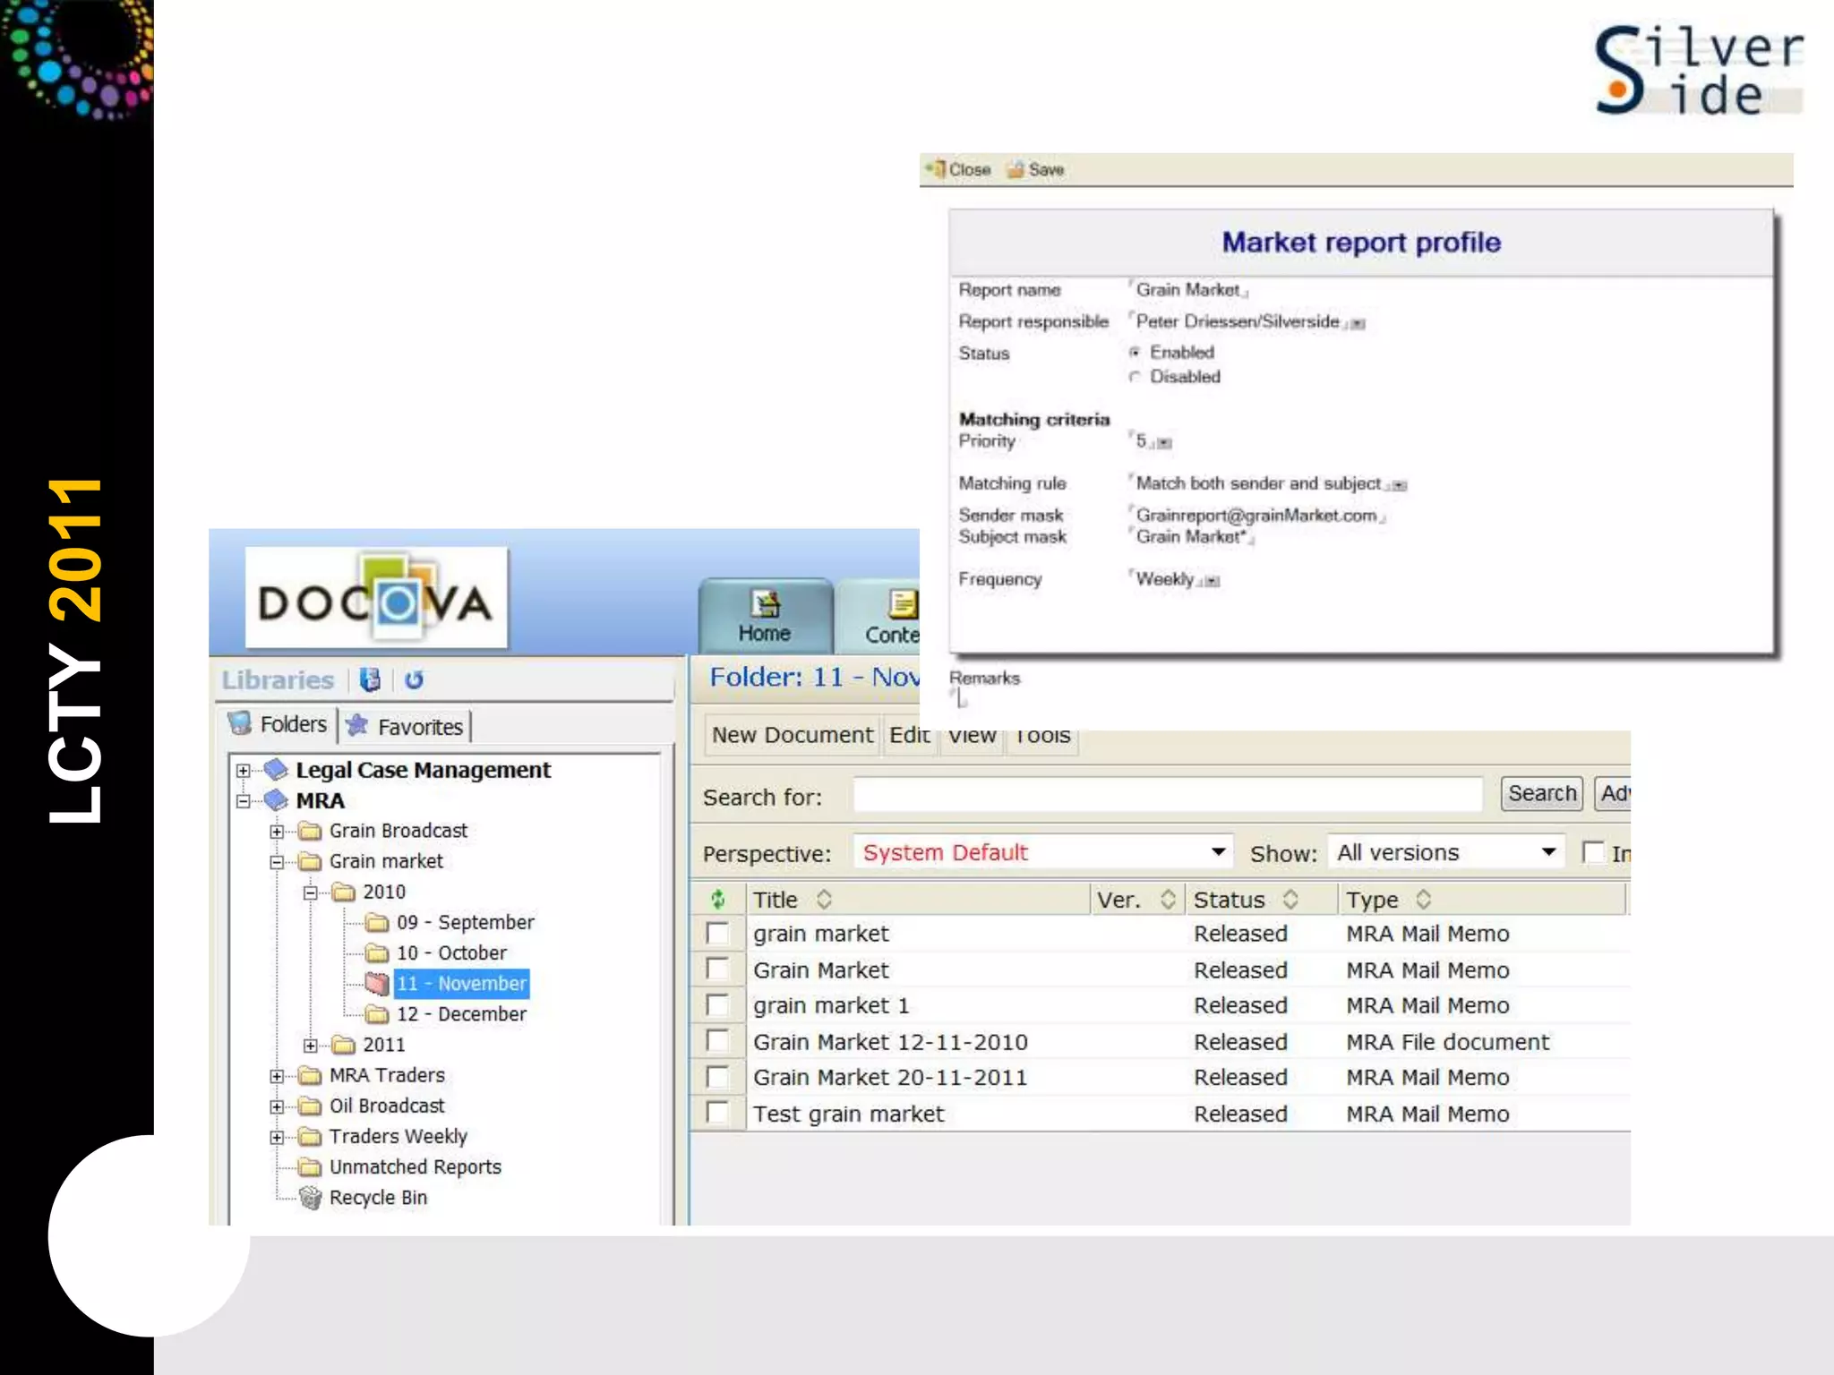Select the Disabled status radio button
Screen dimensions: 1834x1375
point(1136,377)
